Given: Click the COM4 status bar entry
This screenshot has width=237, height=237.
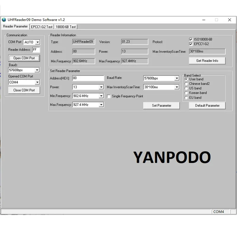Looking at the screenshot, I should [220, 212].
